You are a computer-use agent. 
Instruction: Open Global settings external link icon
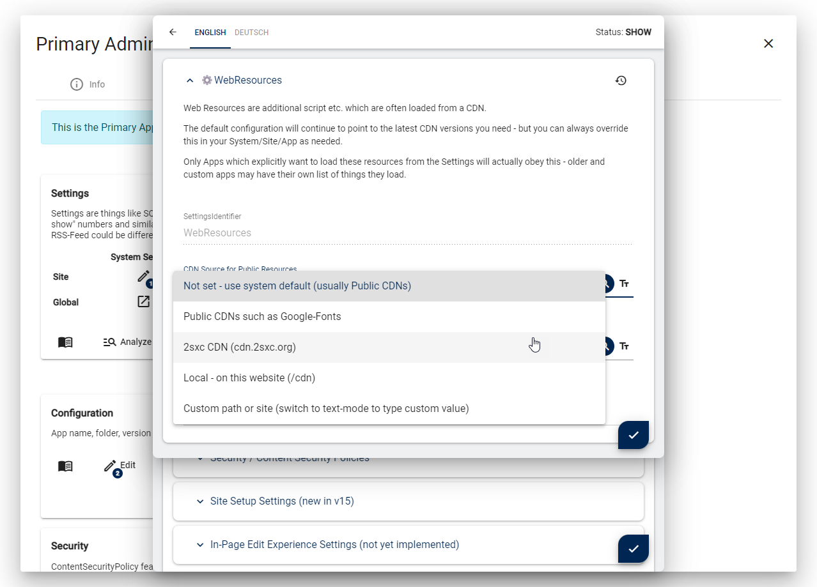144,301
